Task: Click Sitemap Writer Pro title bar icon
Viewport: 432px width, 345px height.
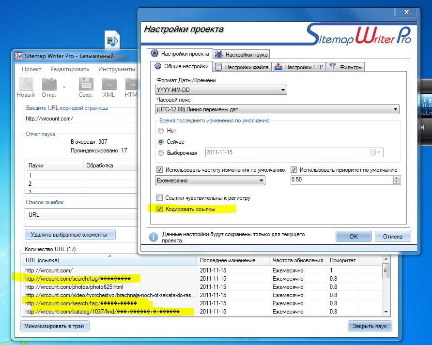Action: click(18, 56)
